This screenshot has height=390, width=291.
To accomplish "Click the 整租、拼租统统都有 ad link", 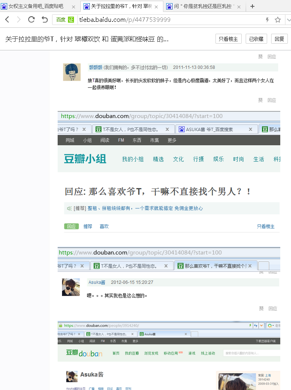I will pos(145,208).
